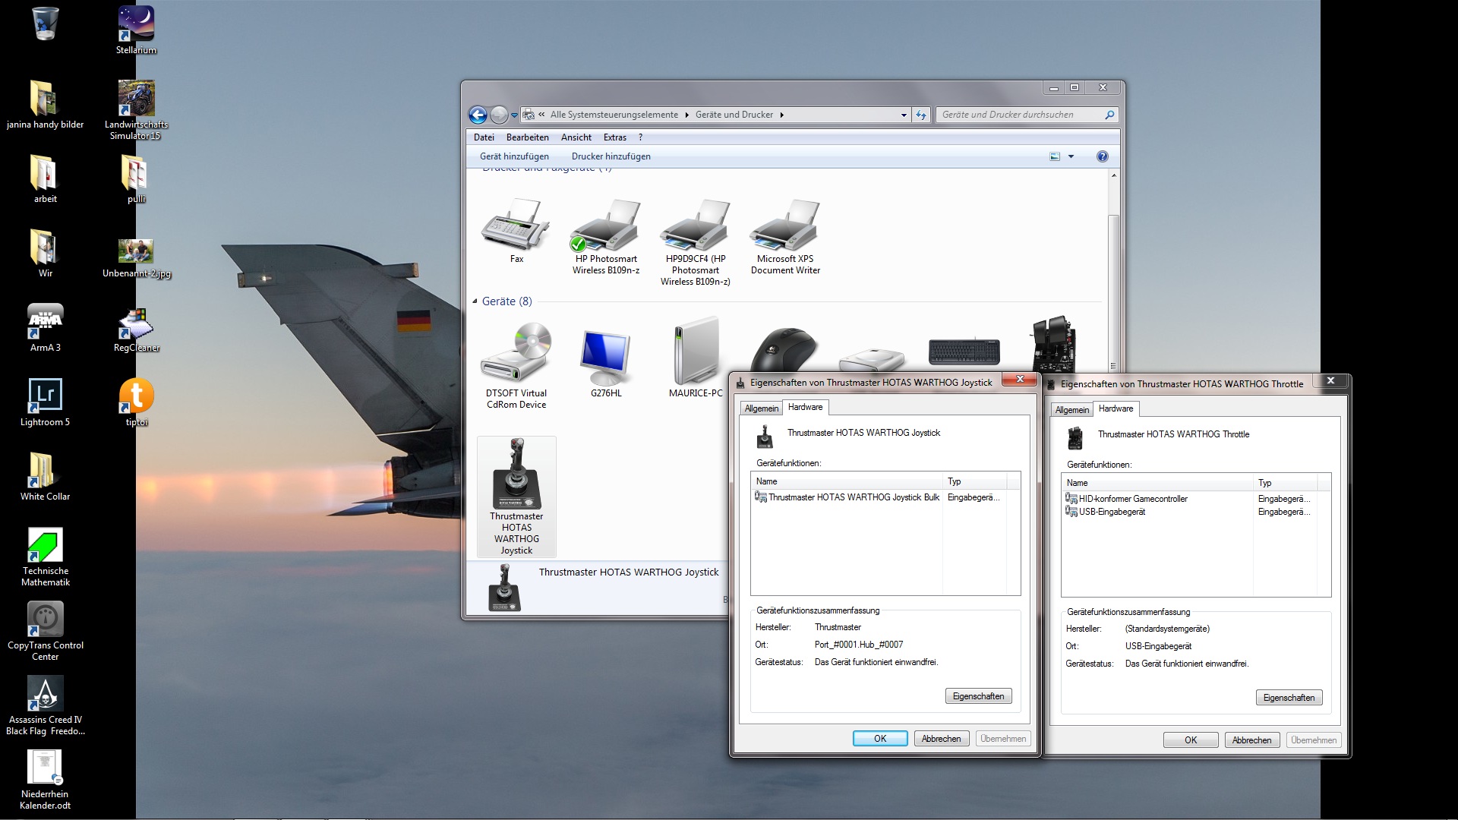Change view with the view icon button
Image resolution: width=1458 pixels, height=820 pixels.
[x=1055, y=156]
